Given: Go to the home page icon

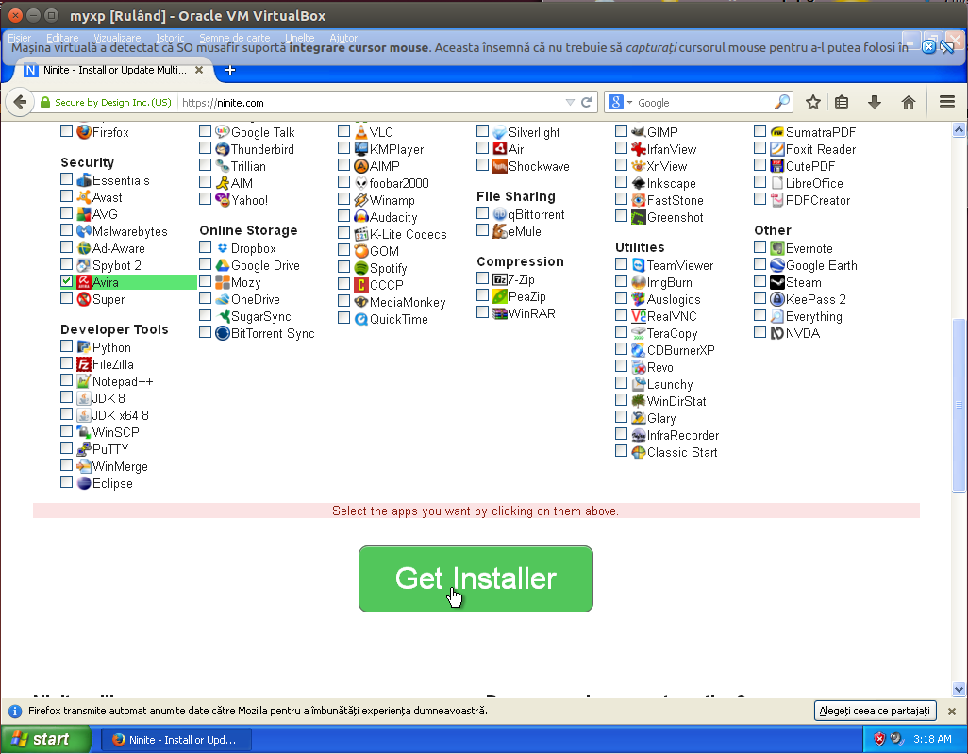Looking at the screenshot, I should [909, 102].
